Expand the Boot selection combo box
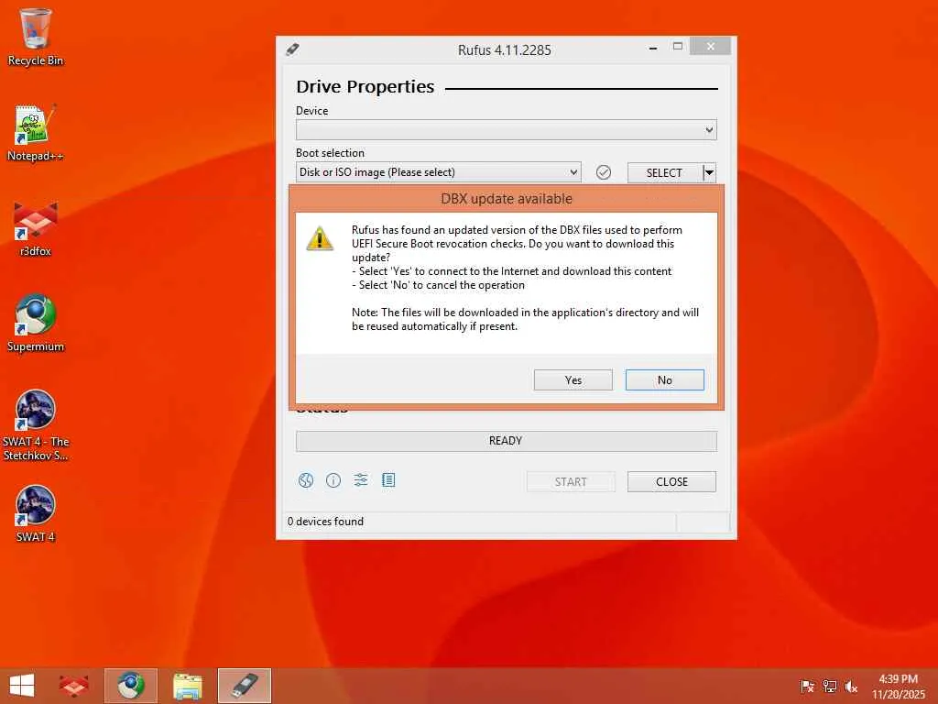938x704 pixels. [x=438, y=172]
